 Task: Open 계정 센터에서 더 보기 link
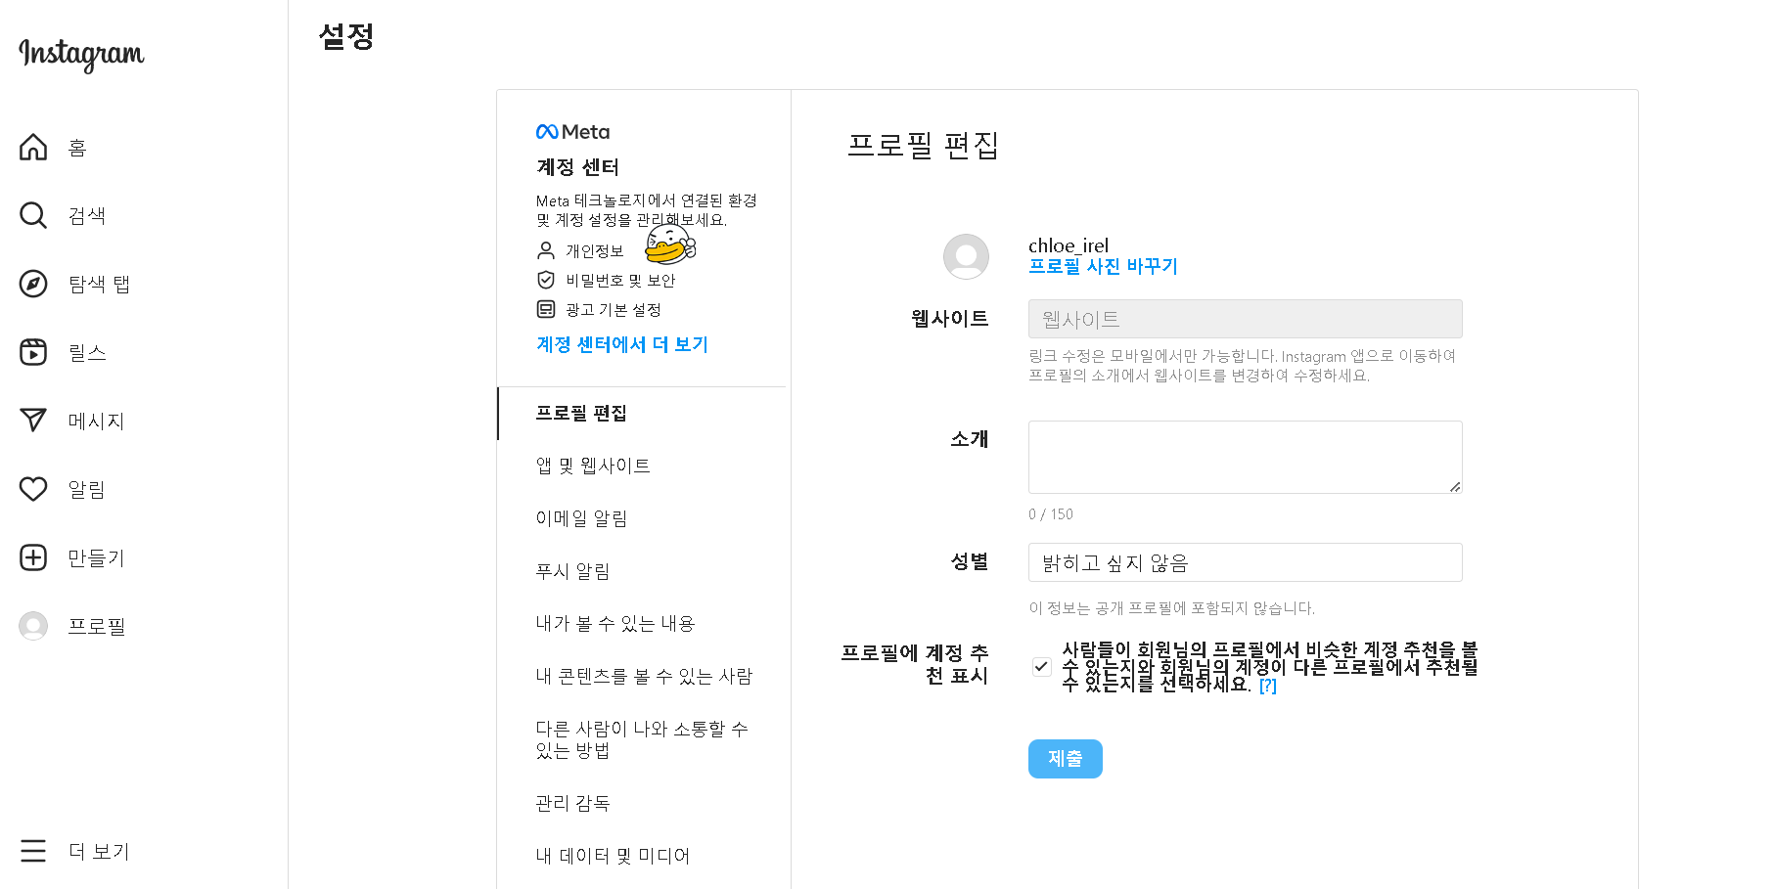point(621,344)
